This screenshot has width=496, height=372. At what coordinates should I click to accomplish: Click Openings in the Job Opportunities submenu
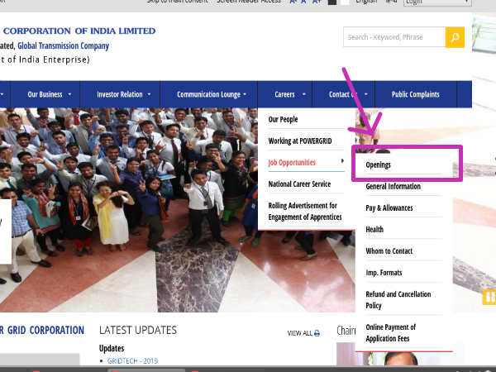[378, 165]
